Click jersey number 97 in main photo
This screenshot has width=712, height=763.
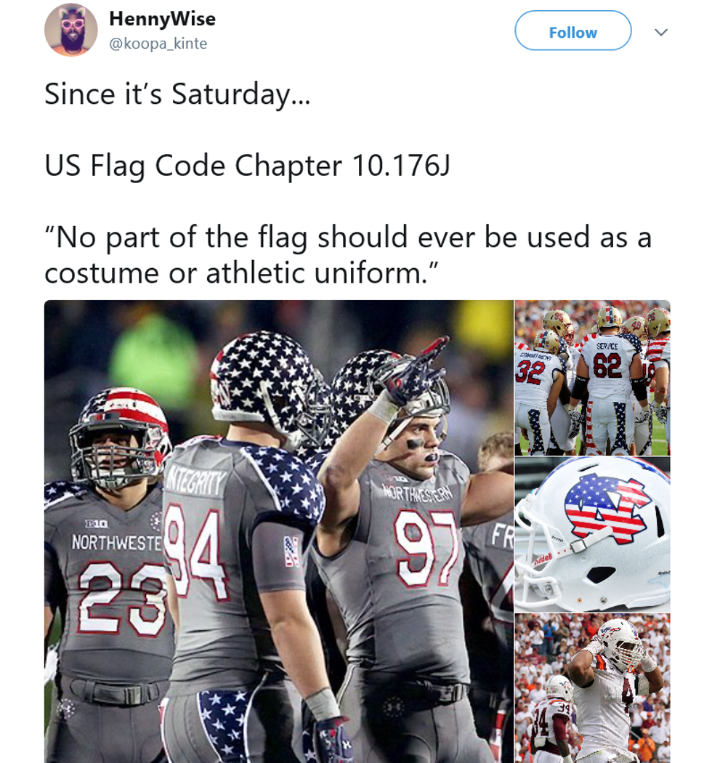(x=426, y=547)
